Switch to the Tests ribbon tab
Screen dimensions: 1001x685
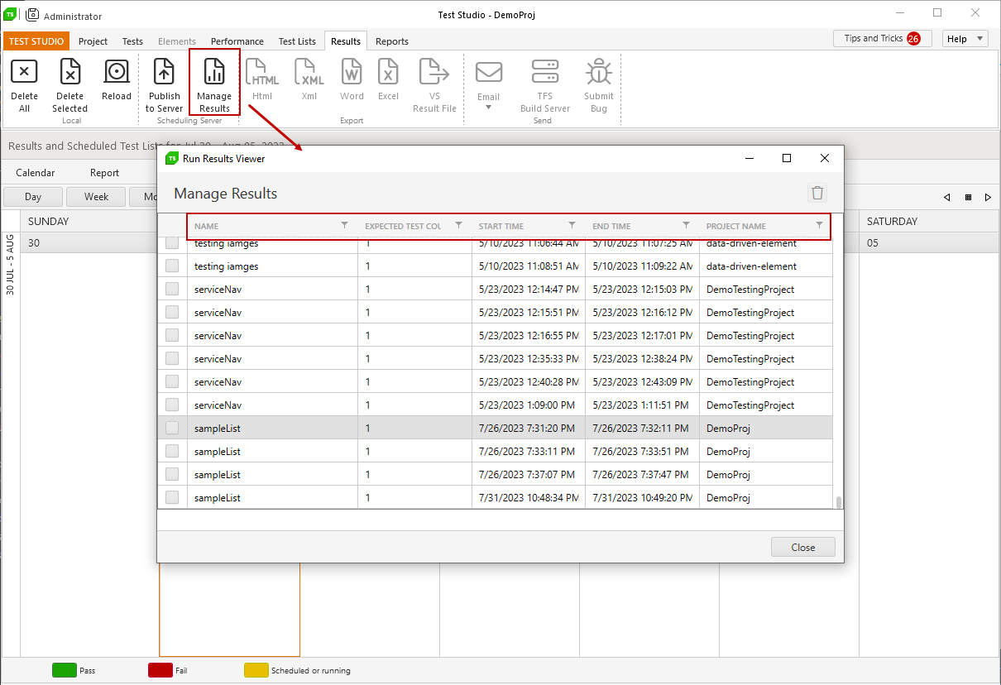(132, 41)
